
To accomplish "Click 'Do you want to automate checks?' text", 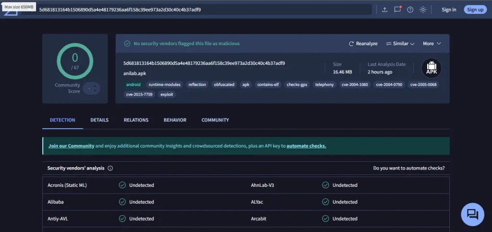I will tap(409, 169).
